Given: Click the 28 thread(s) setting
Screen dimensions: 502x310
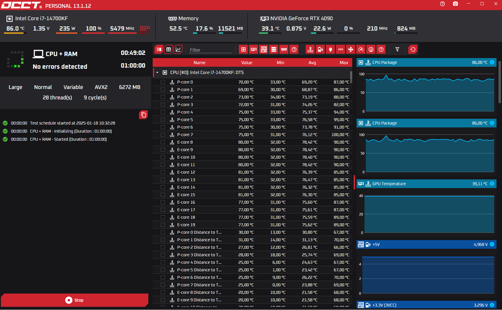Looking at the screenshot, I should point(57,98).
